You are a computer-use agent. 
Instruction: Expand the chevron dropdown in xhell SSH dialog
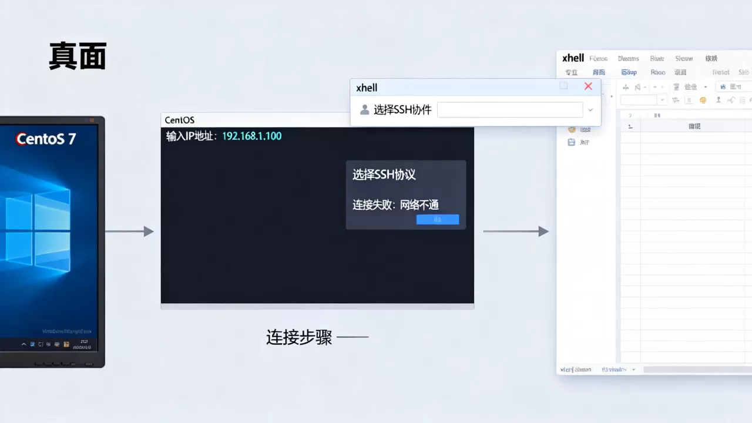click(590, 110)
